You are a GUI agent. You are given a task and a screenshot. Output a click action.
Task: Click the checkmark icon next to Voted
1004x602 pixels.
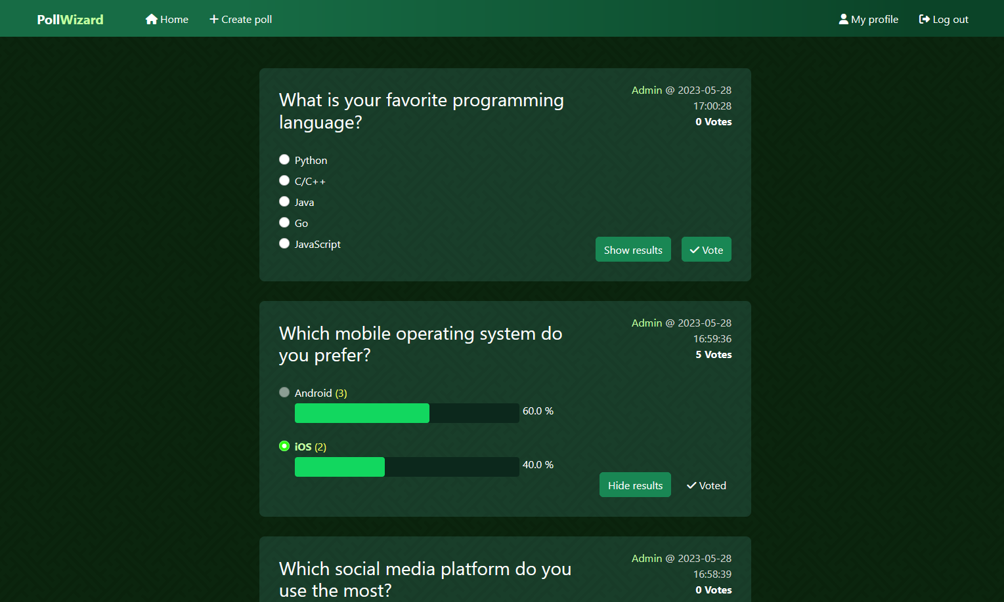click(x=691, y=485)
